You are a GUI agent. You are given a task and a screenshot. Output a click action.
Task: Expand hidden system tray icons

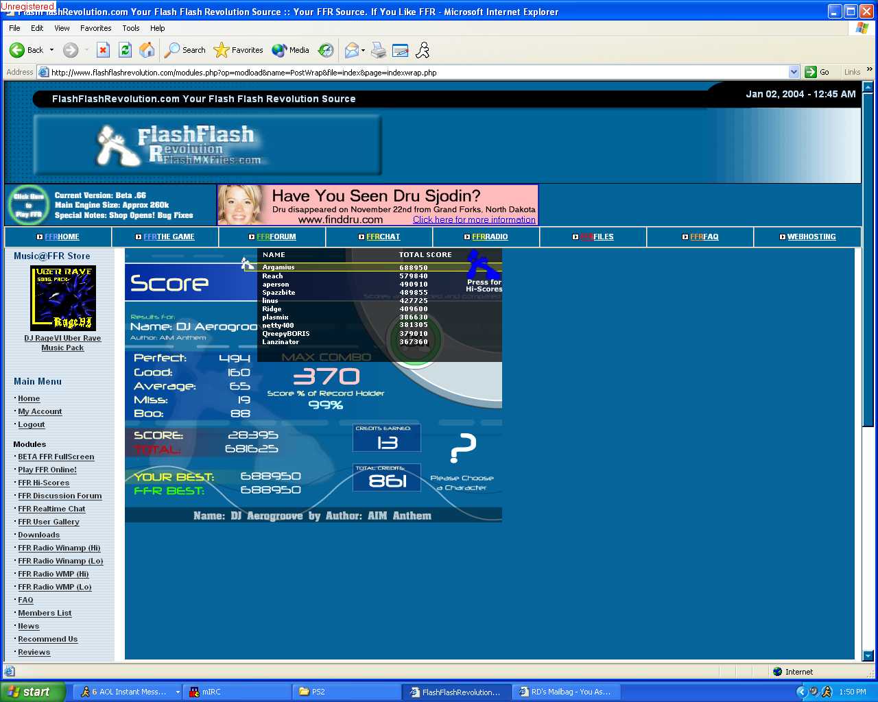(801, 692)
